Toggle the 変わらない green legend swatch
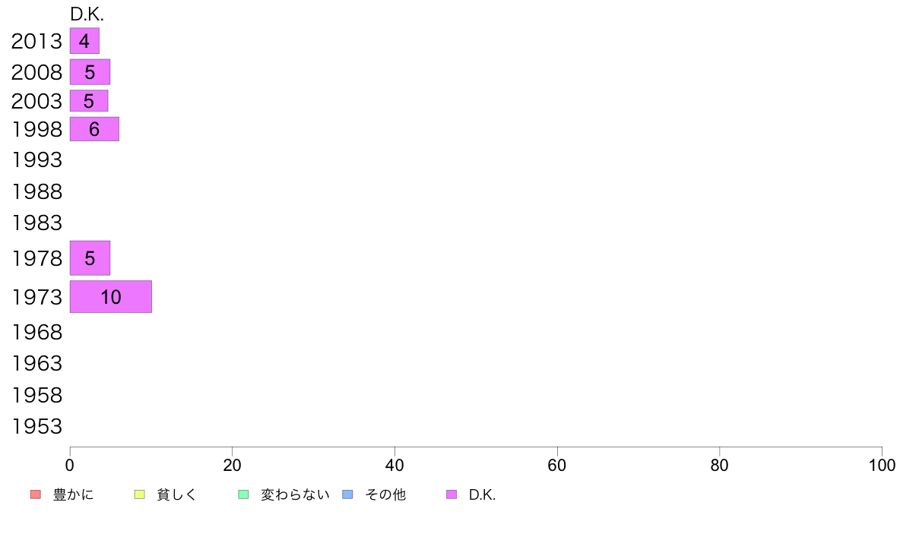 (243, 494)
